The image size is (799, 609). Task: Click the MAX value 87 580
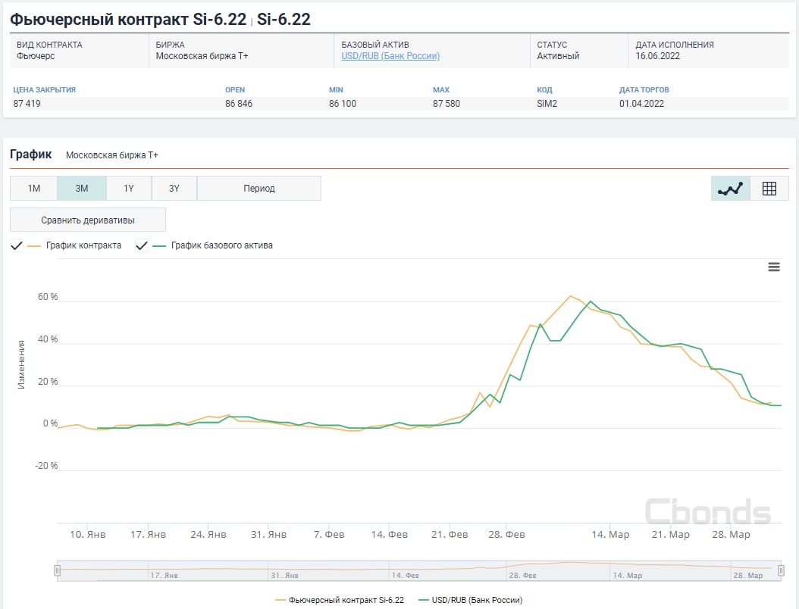(446, 103)
